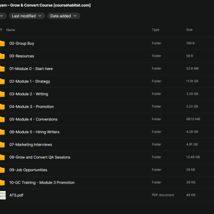The width and height of the screenshot is (214, 214).
Task: Open the 00-Group Buy folder name
Action: click(22, 43)
